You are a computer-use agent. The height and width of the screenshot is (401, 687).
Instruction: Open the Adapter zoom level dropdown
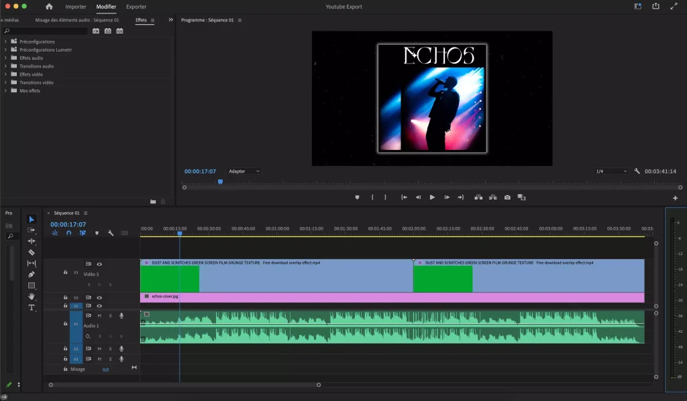pyautogui.click(x=244, y=171)
